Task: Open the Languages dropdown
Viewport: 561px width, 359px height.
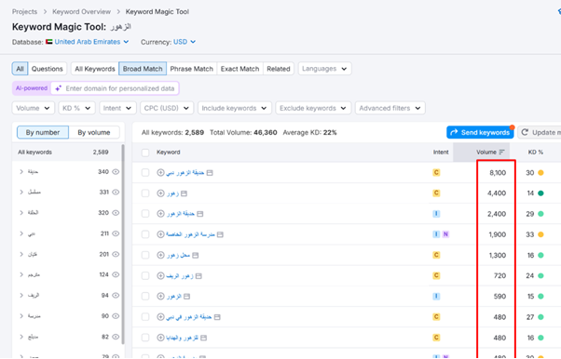Action: point(324,69)
